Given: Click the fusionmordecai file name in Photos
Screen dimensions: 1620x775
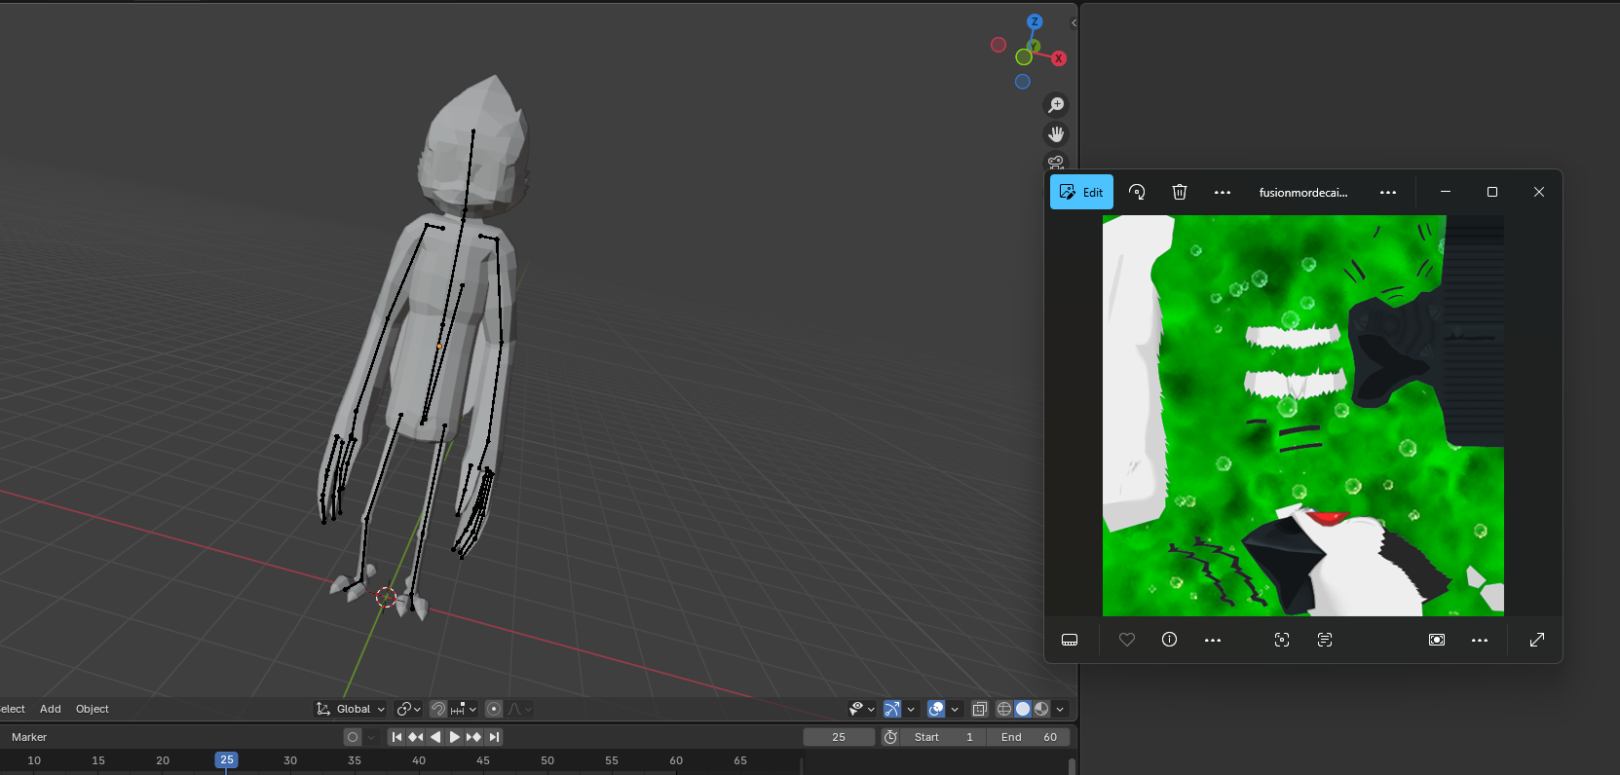Looking at the screenshot, I should (x=1303, y=192).
